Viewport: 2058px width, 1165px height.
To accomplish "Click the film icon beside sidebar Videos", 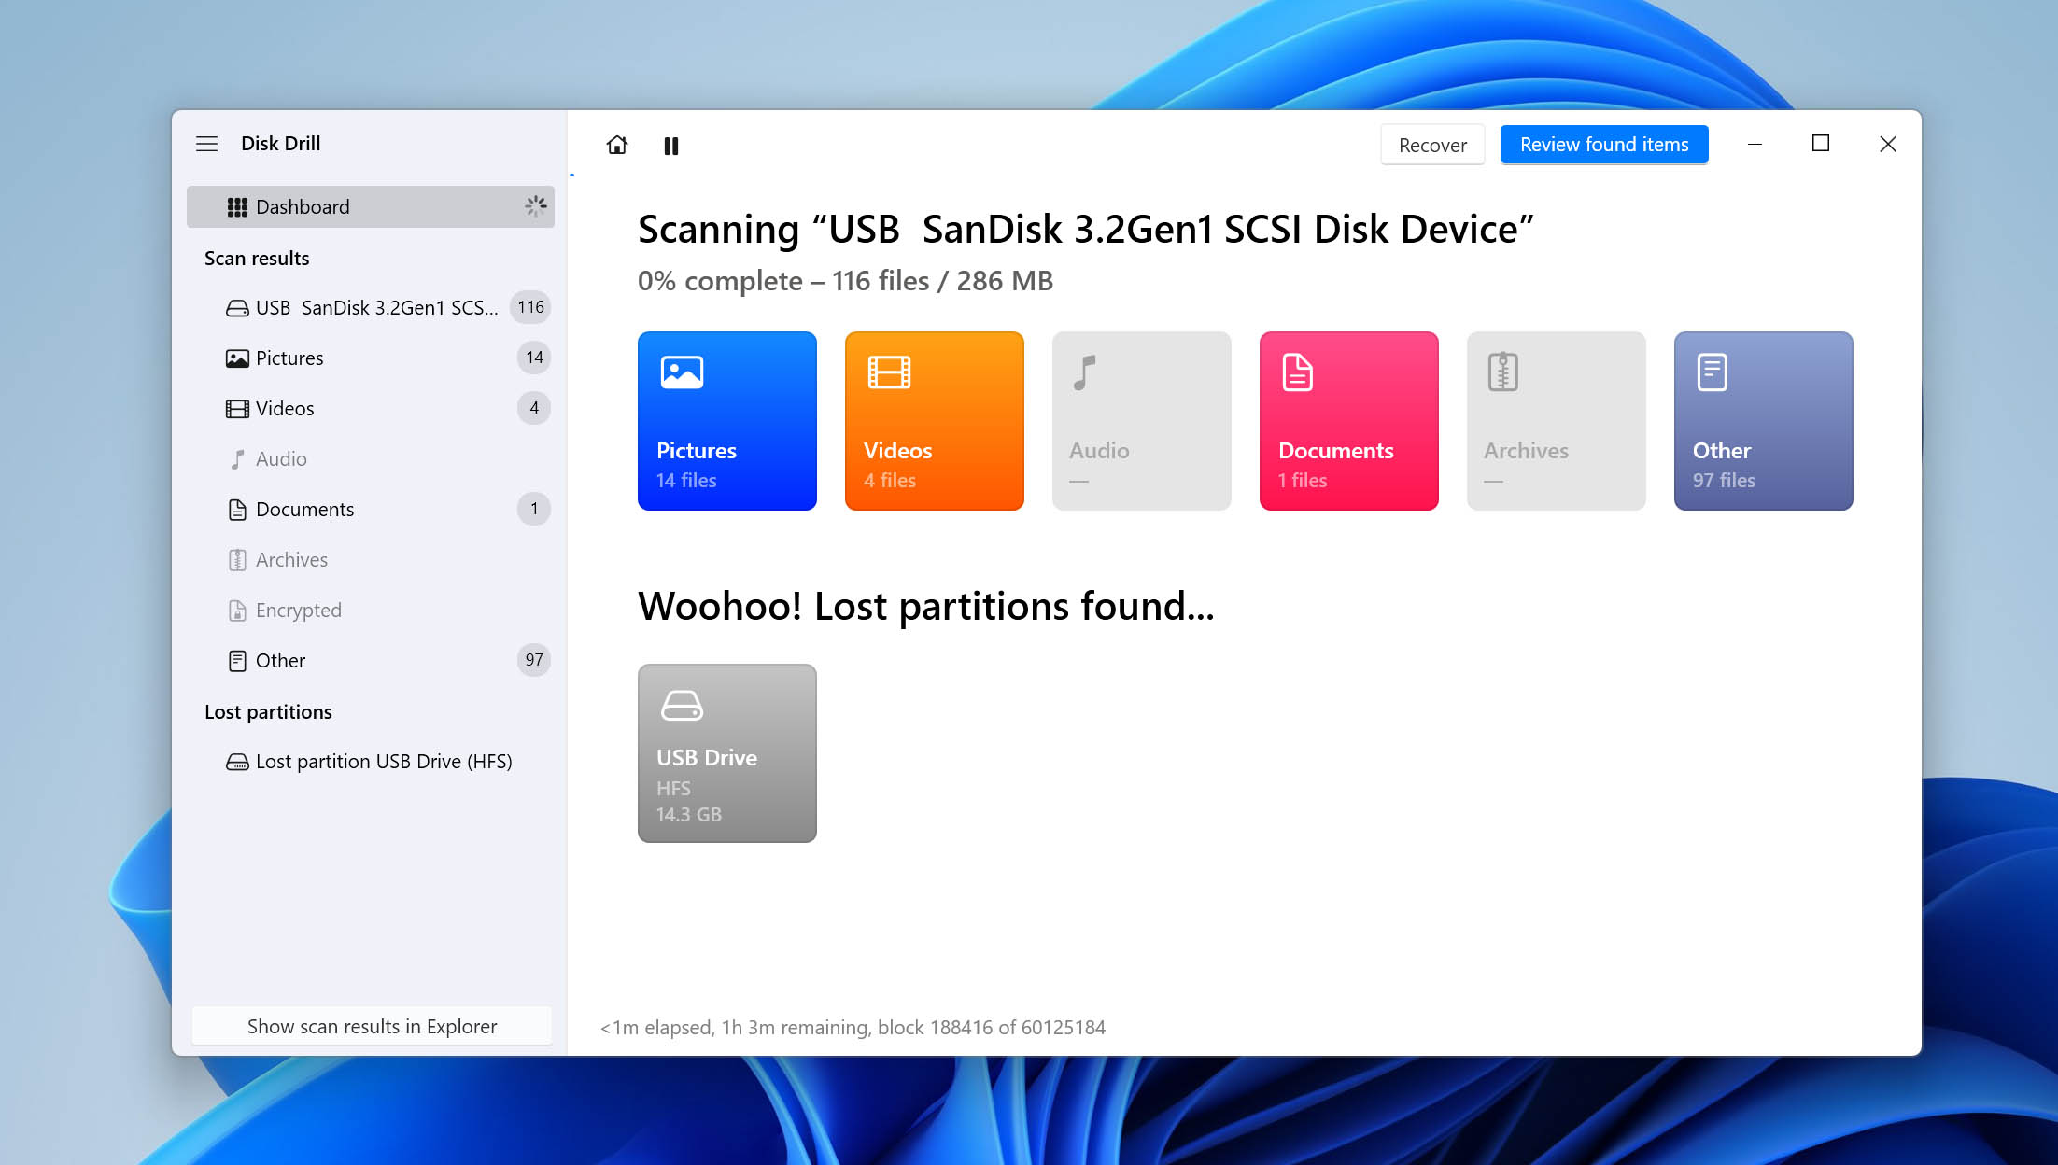I will 237,409.
